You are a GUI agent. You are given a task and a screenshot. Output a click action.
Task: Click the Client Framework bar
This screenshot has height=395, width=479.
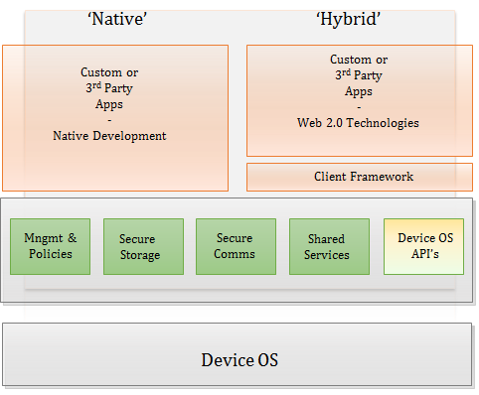tap(360, 177)
